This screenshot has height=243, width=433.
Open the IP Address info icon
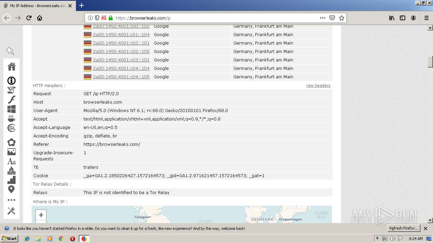12,81
